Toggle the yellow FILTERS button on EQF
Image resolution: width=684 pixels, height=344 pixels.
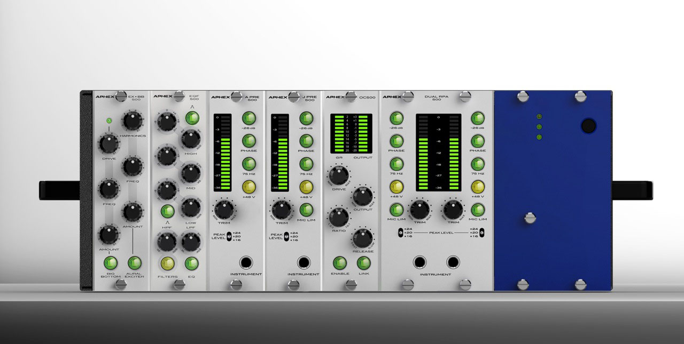(x=168, y=263)
